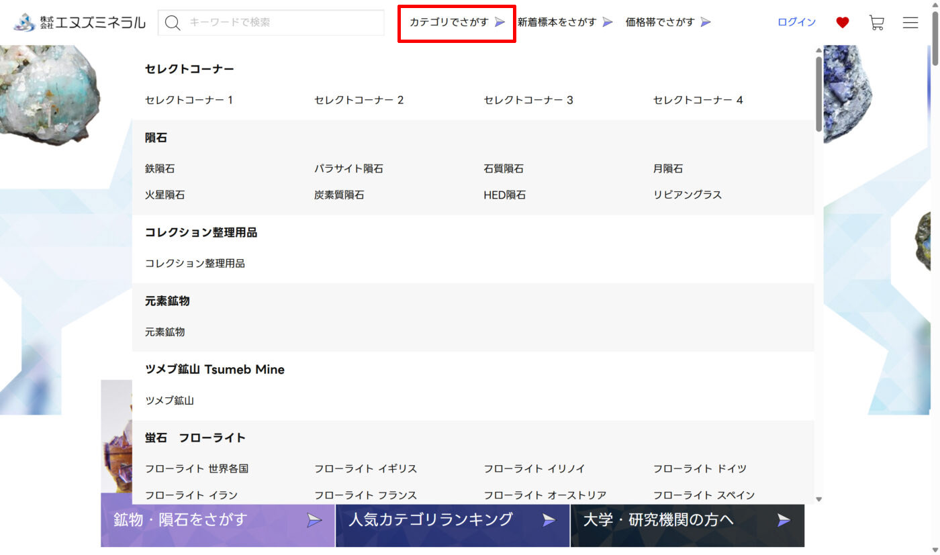
Task: Open the ツメブ鉱山 category link
Action: point(169,400)
